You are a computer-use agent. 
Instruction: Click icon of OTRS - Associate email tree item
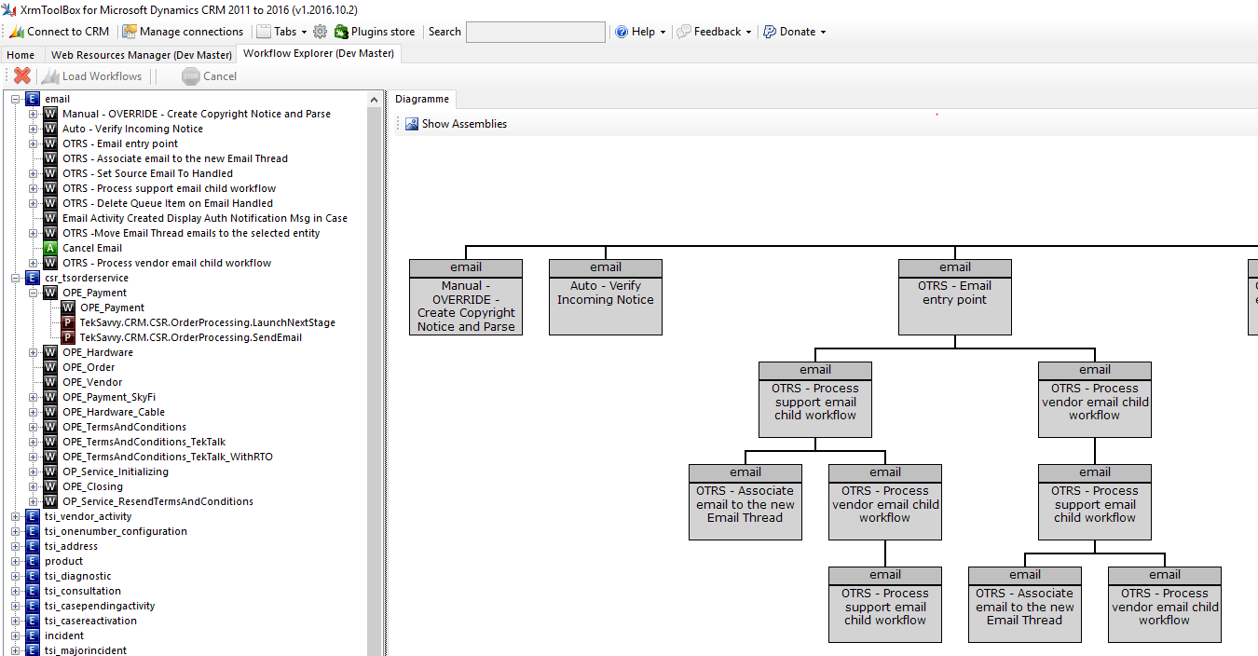point(50,158)
